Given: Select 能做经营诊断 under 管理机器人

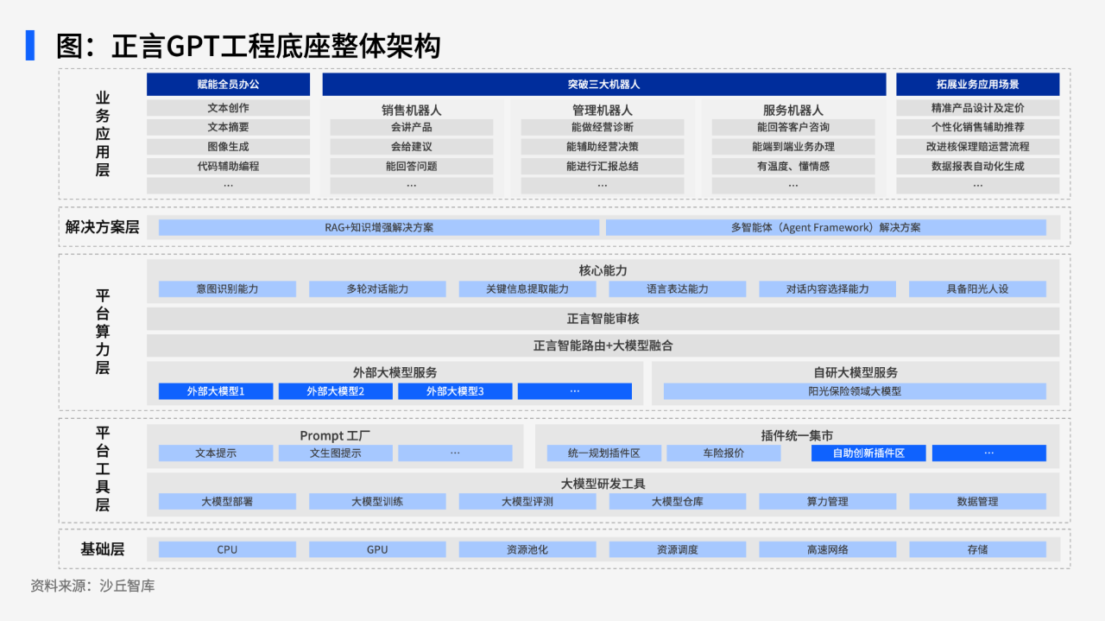Looking at the screenshot, I should 602,127.
